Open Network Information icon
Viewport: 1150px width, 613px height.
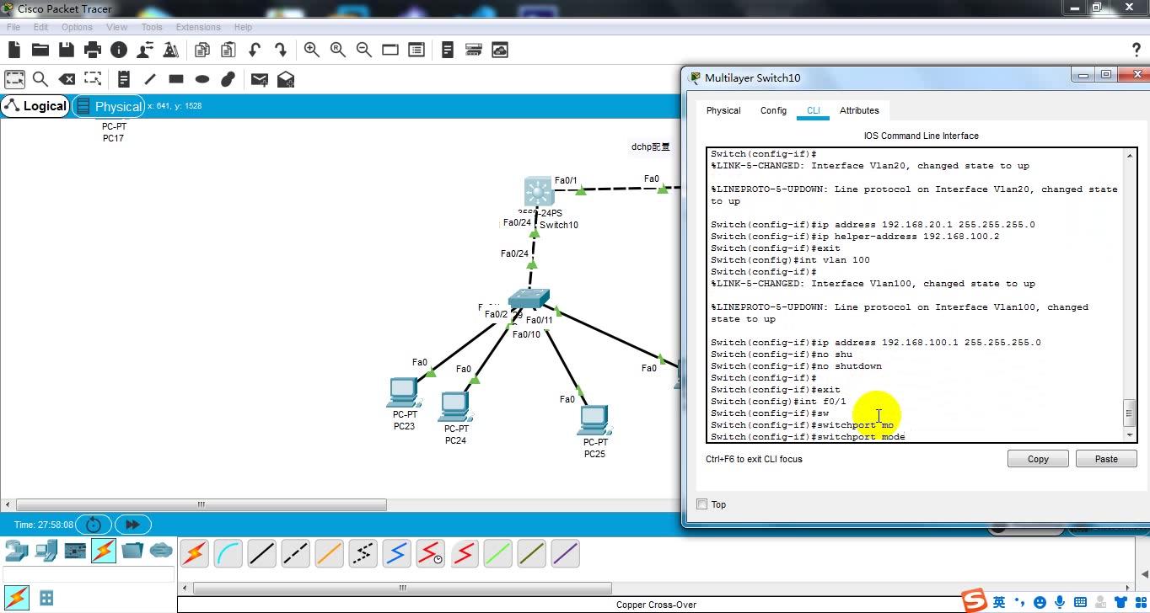point(119,50)
